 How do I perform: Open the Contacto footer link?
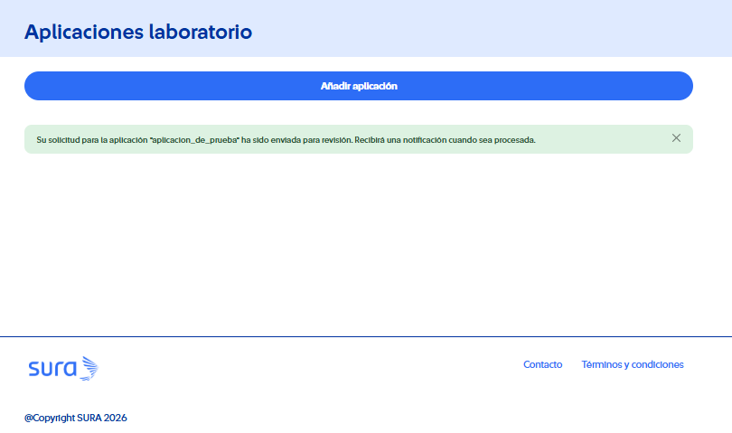point(542,364)
